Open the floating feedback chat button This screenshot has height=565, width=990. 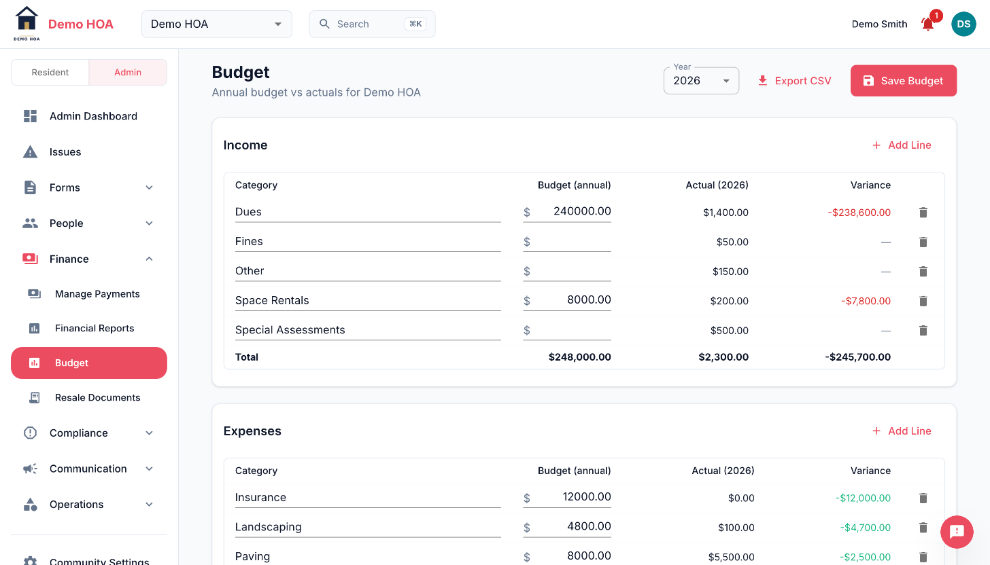pyautogui.click(x=957, y=532)
